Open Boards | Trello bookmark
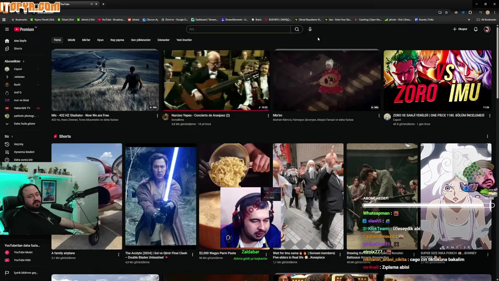 [424, 20]
